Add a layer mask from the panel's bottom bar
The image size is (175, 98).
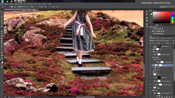[162, 97]
